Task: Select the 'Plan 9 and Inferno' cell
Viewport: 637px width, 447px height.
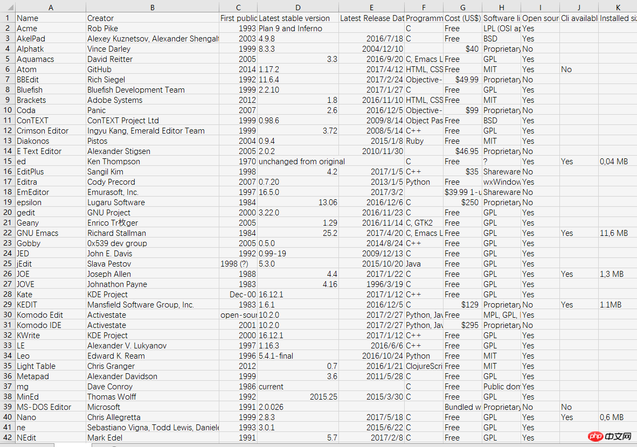Action: [298, 29]
